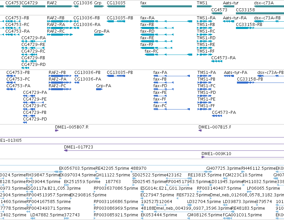Click EST EK056703.5prime

click(77, 168)
